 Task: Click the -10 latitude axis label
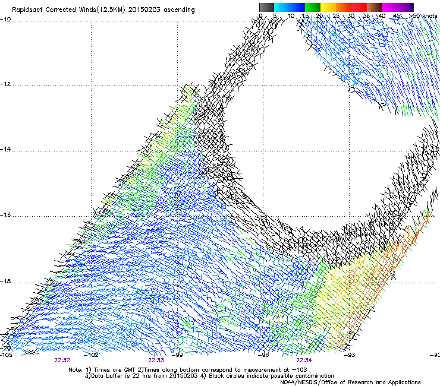coord(5,20)
